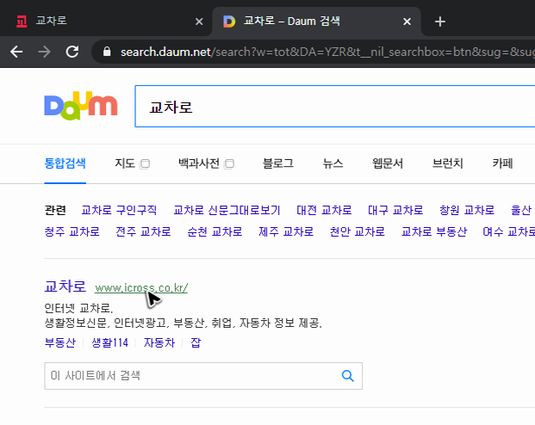Open the 뉴스 search tab

pos(333,163)
